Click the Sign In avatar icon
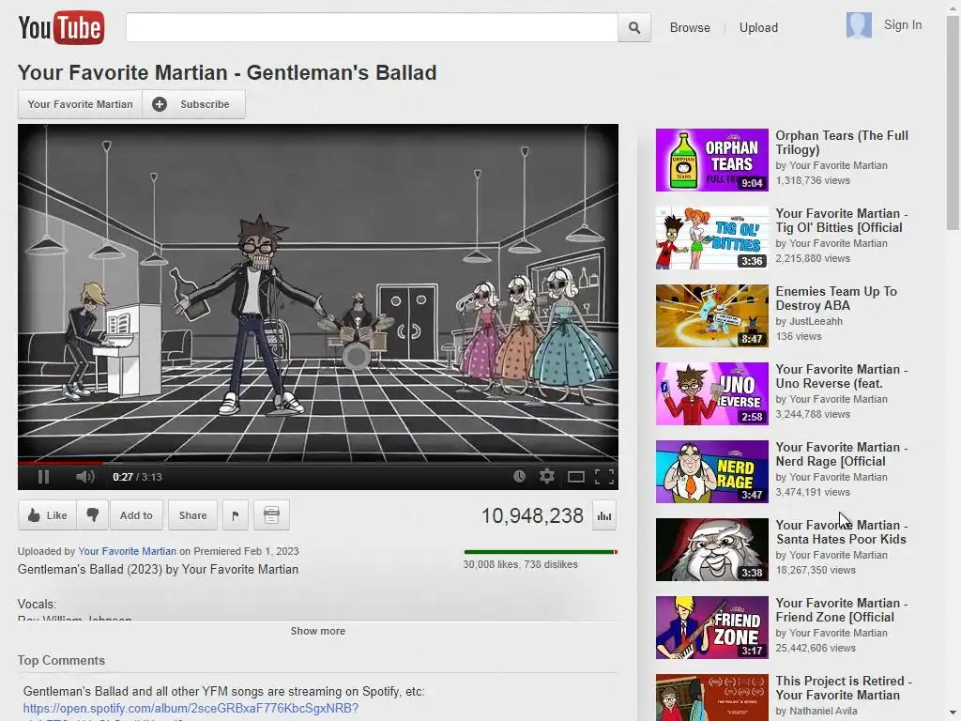The height and width of the screenshot is (721, 961). 859,25
